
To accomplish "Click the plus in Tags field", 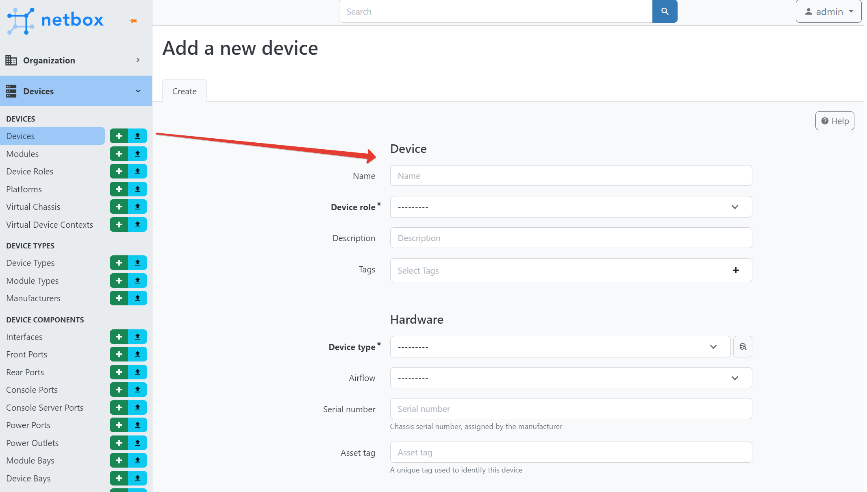I will [x=736, y=270].
